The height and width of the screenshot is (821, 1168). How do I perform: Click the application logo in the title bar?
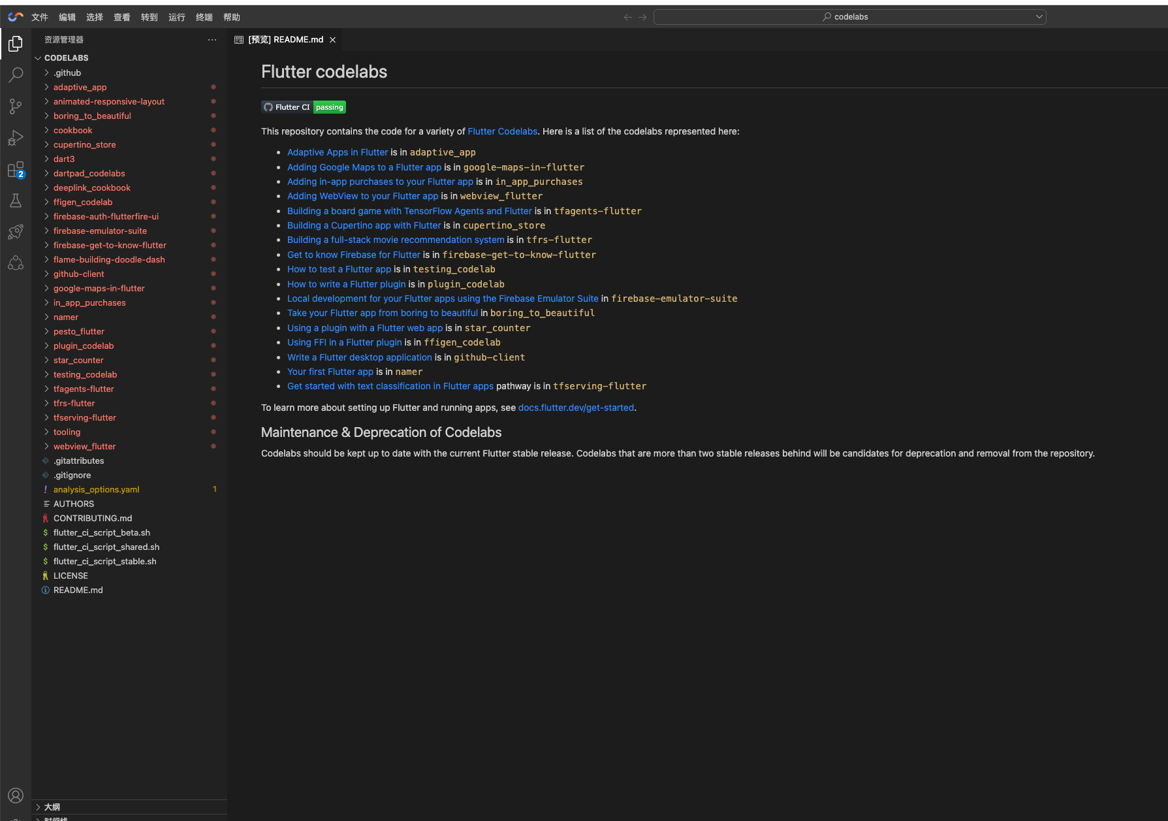point(16,17)
